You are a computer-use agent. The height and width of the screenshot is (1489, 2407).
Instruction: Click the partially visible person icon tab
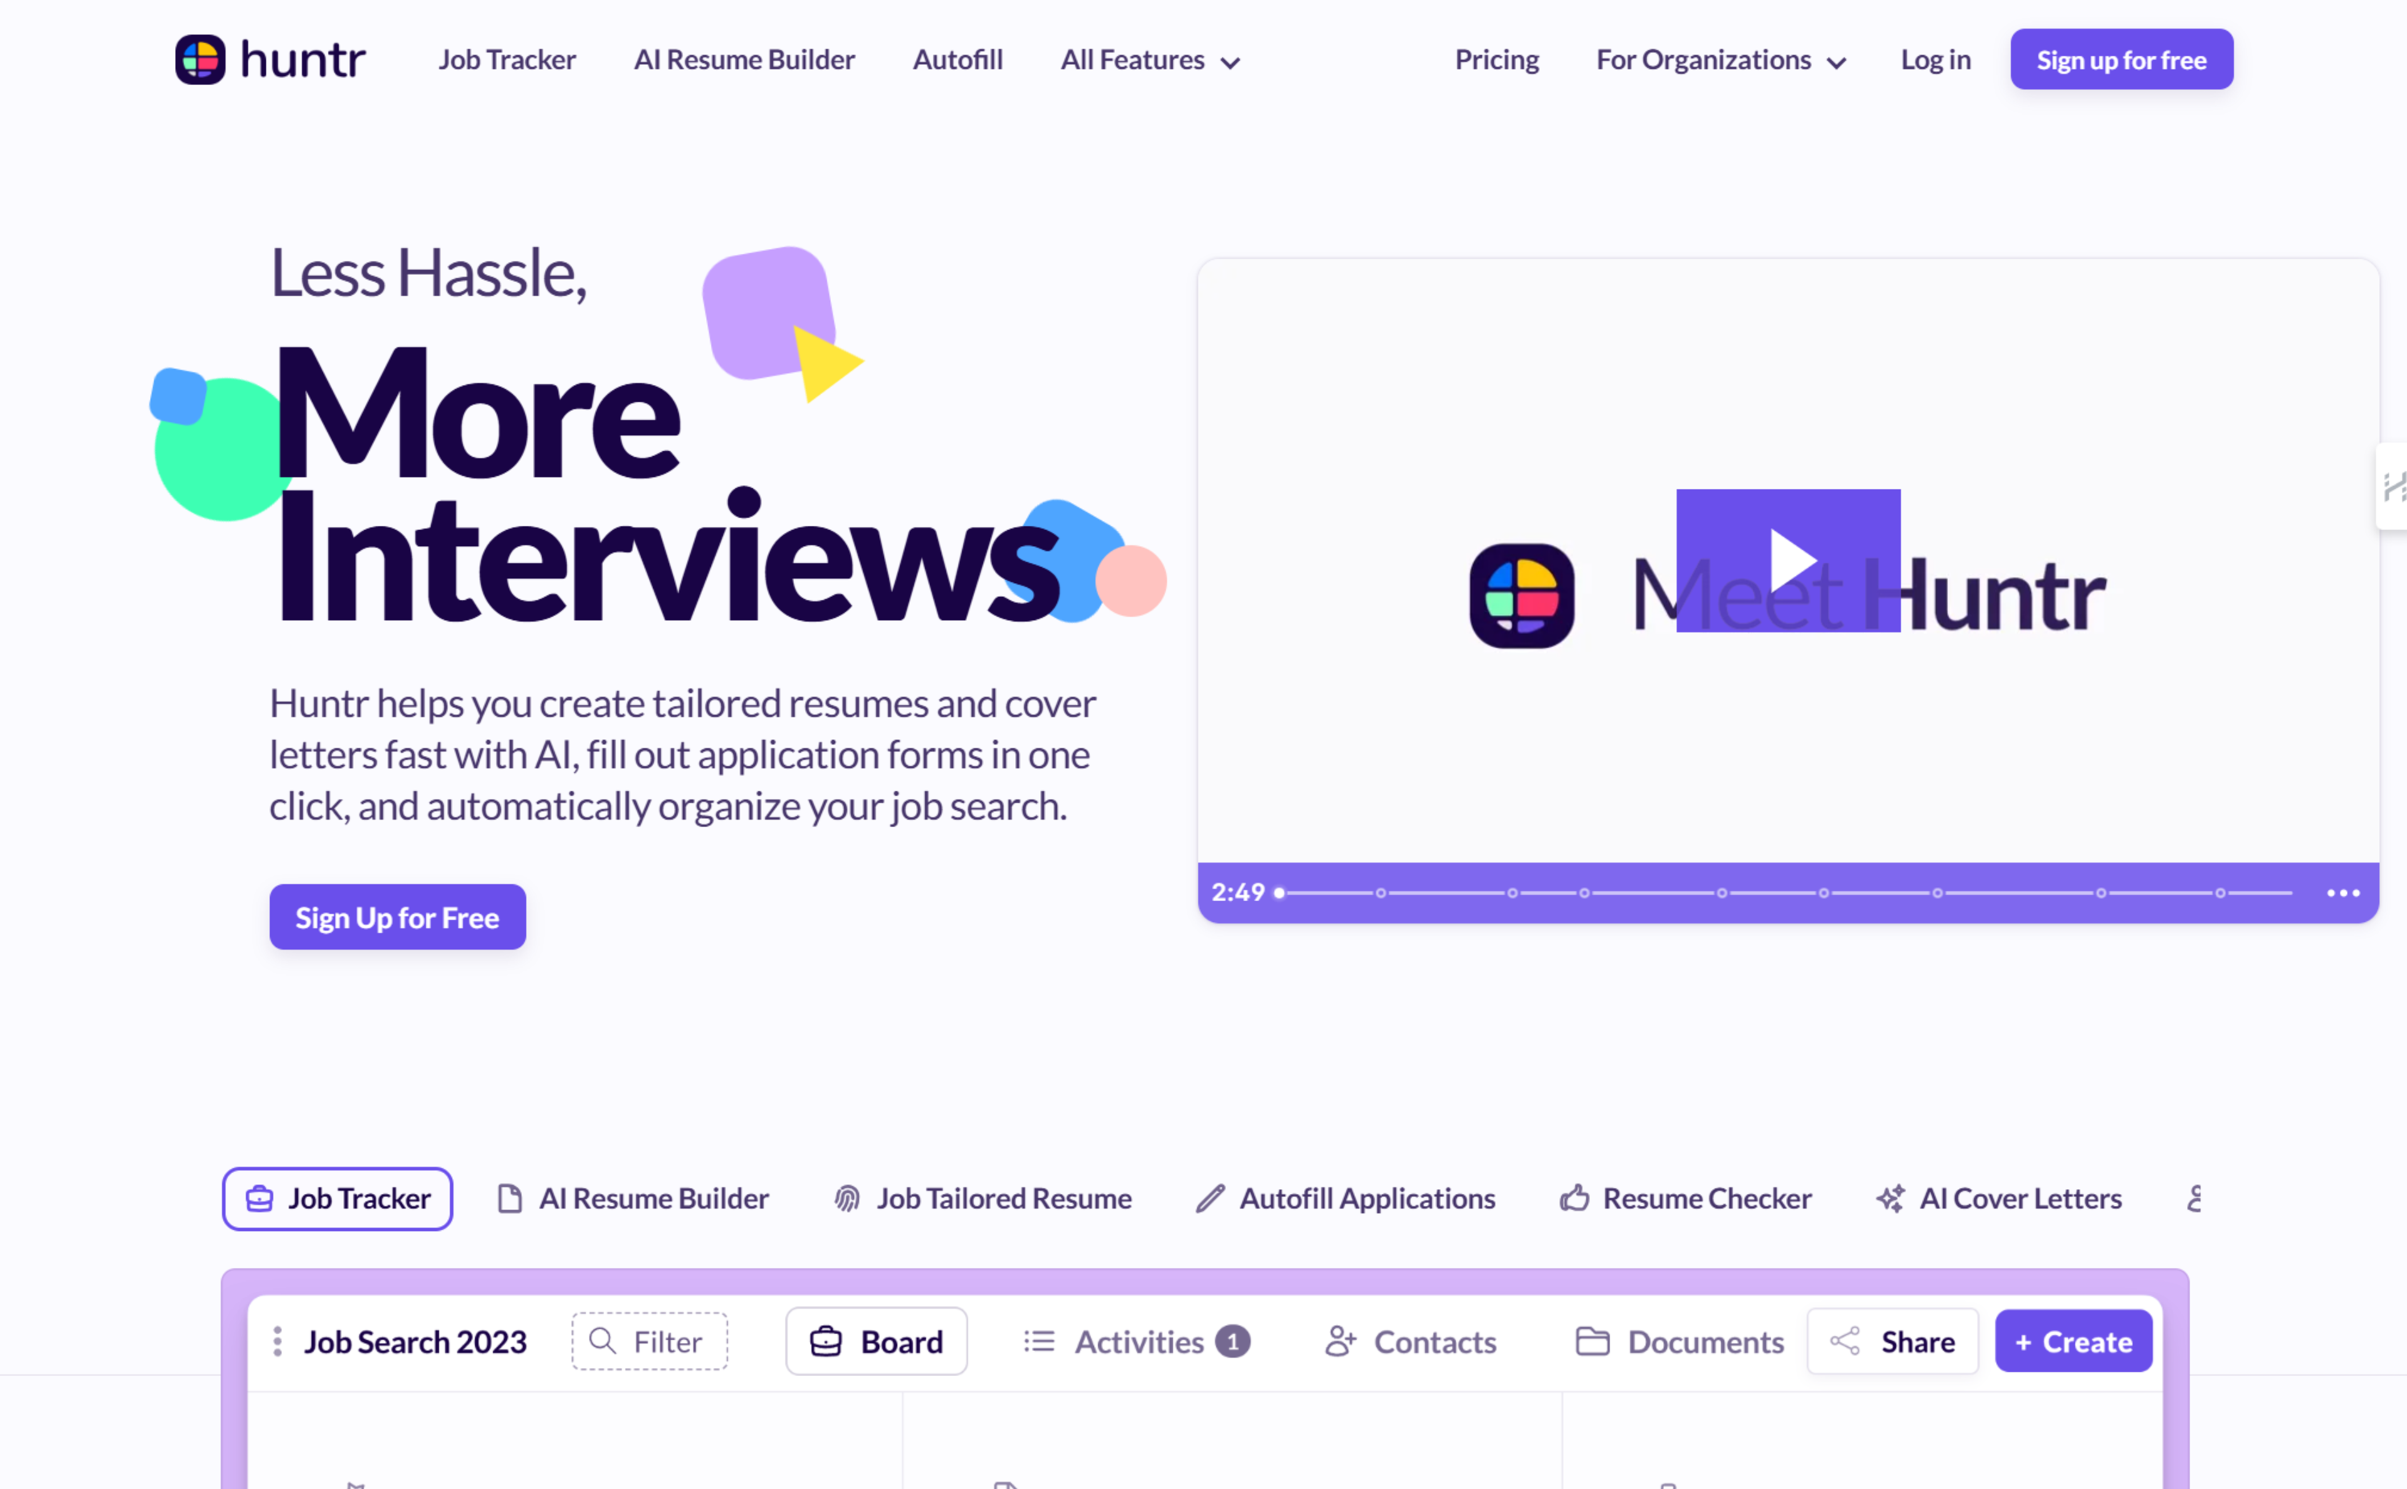click(x=2193, y=1198)
